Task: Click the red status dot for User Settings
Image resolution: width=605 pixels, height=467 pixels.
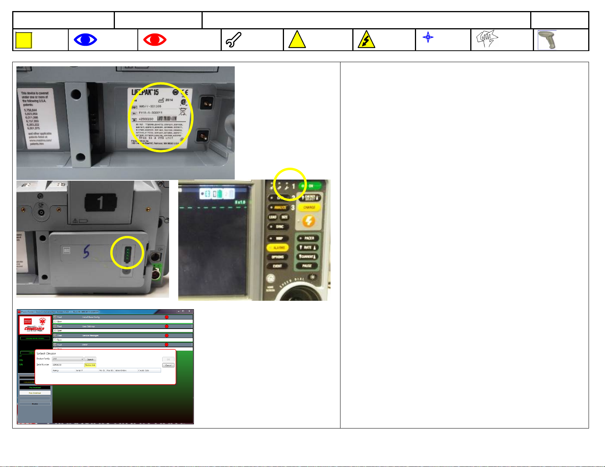Action: click(167, 326)
